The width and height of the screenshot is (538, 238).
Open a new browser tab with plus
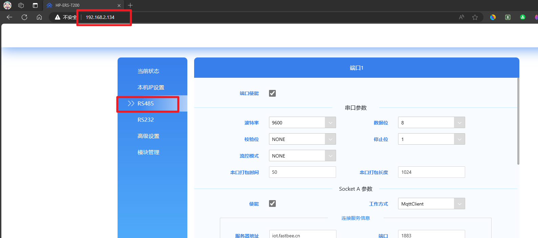tap(130, 5)
